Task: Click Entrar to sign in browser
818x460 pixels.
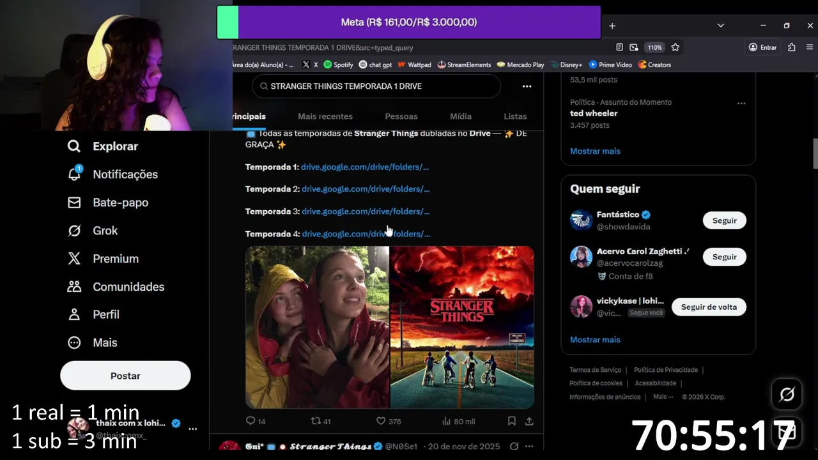Action: (x=762, y=47)
